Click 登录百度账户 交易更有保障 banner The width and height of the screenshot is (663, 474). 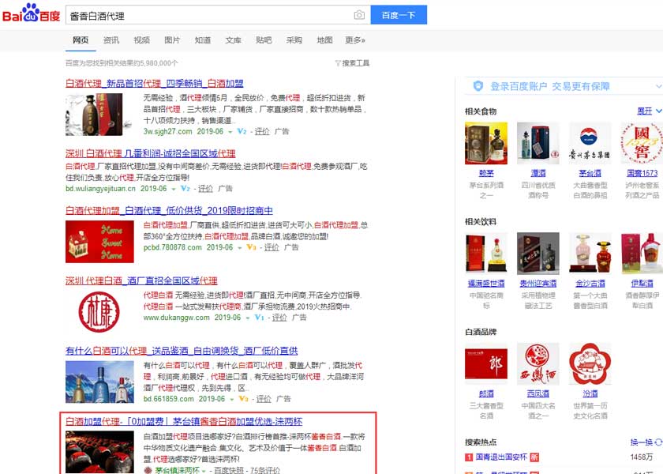[549, 86]
